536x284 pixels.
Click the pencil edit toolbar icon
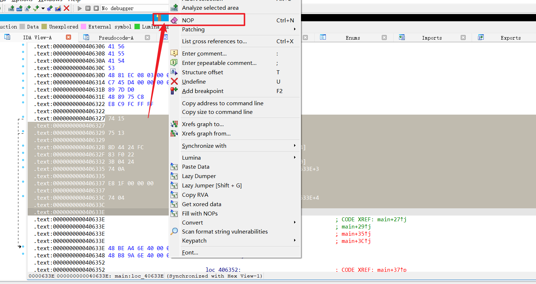(x=58, y=8)
